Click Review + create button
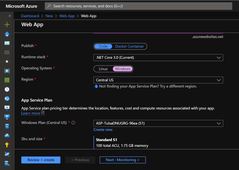 tap(41, 160)
